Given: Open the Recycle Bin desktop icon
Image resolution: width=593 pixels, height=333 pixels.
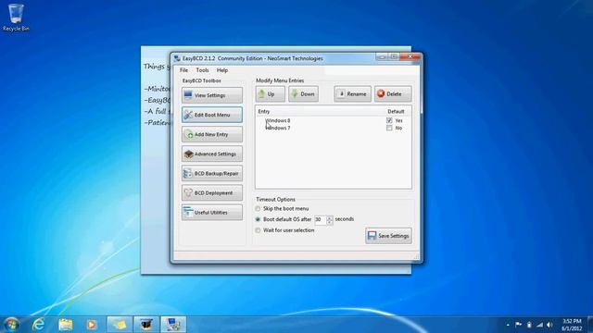Looking at the screenshot, I should point(16,18).
